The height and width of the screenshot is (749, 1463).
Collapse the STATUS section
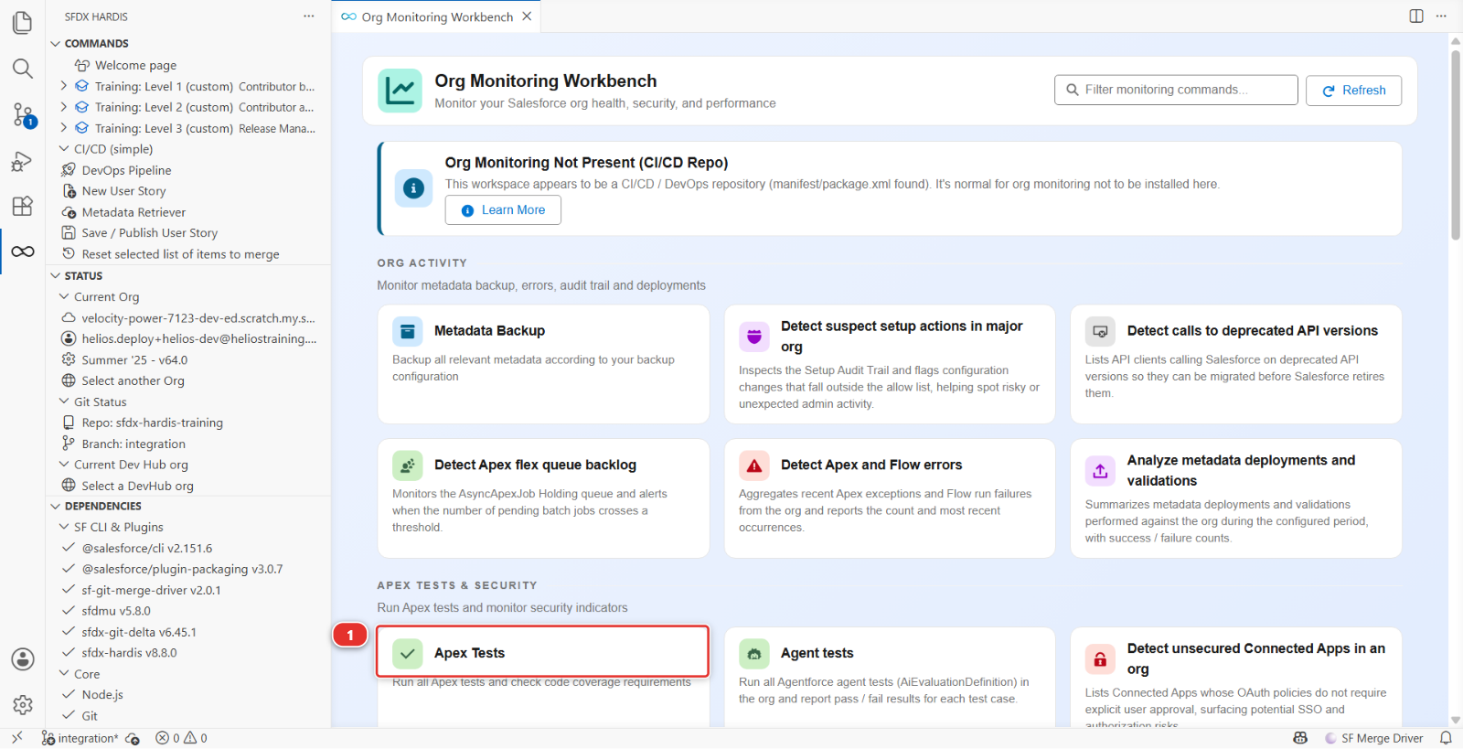56,275
